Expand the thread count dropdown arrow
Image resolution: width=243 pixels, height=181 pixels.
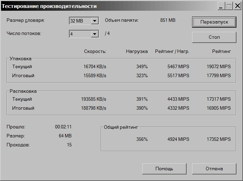point(94,34)
